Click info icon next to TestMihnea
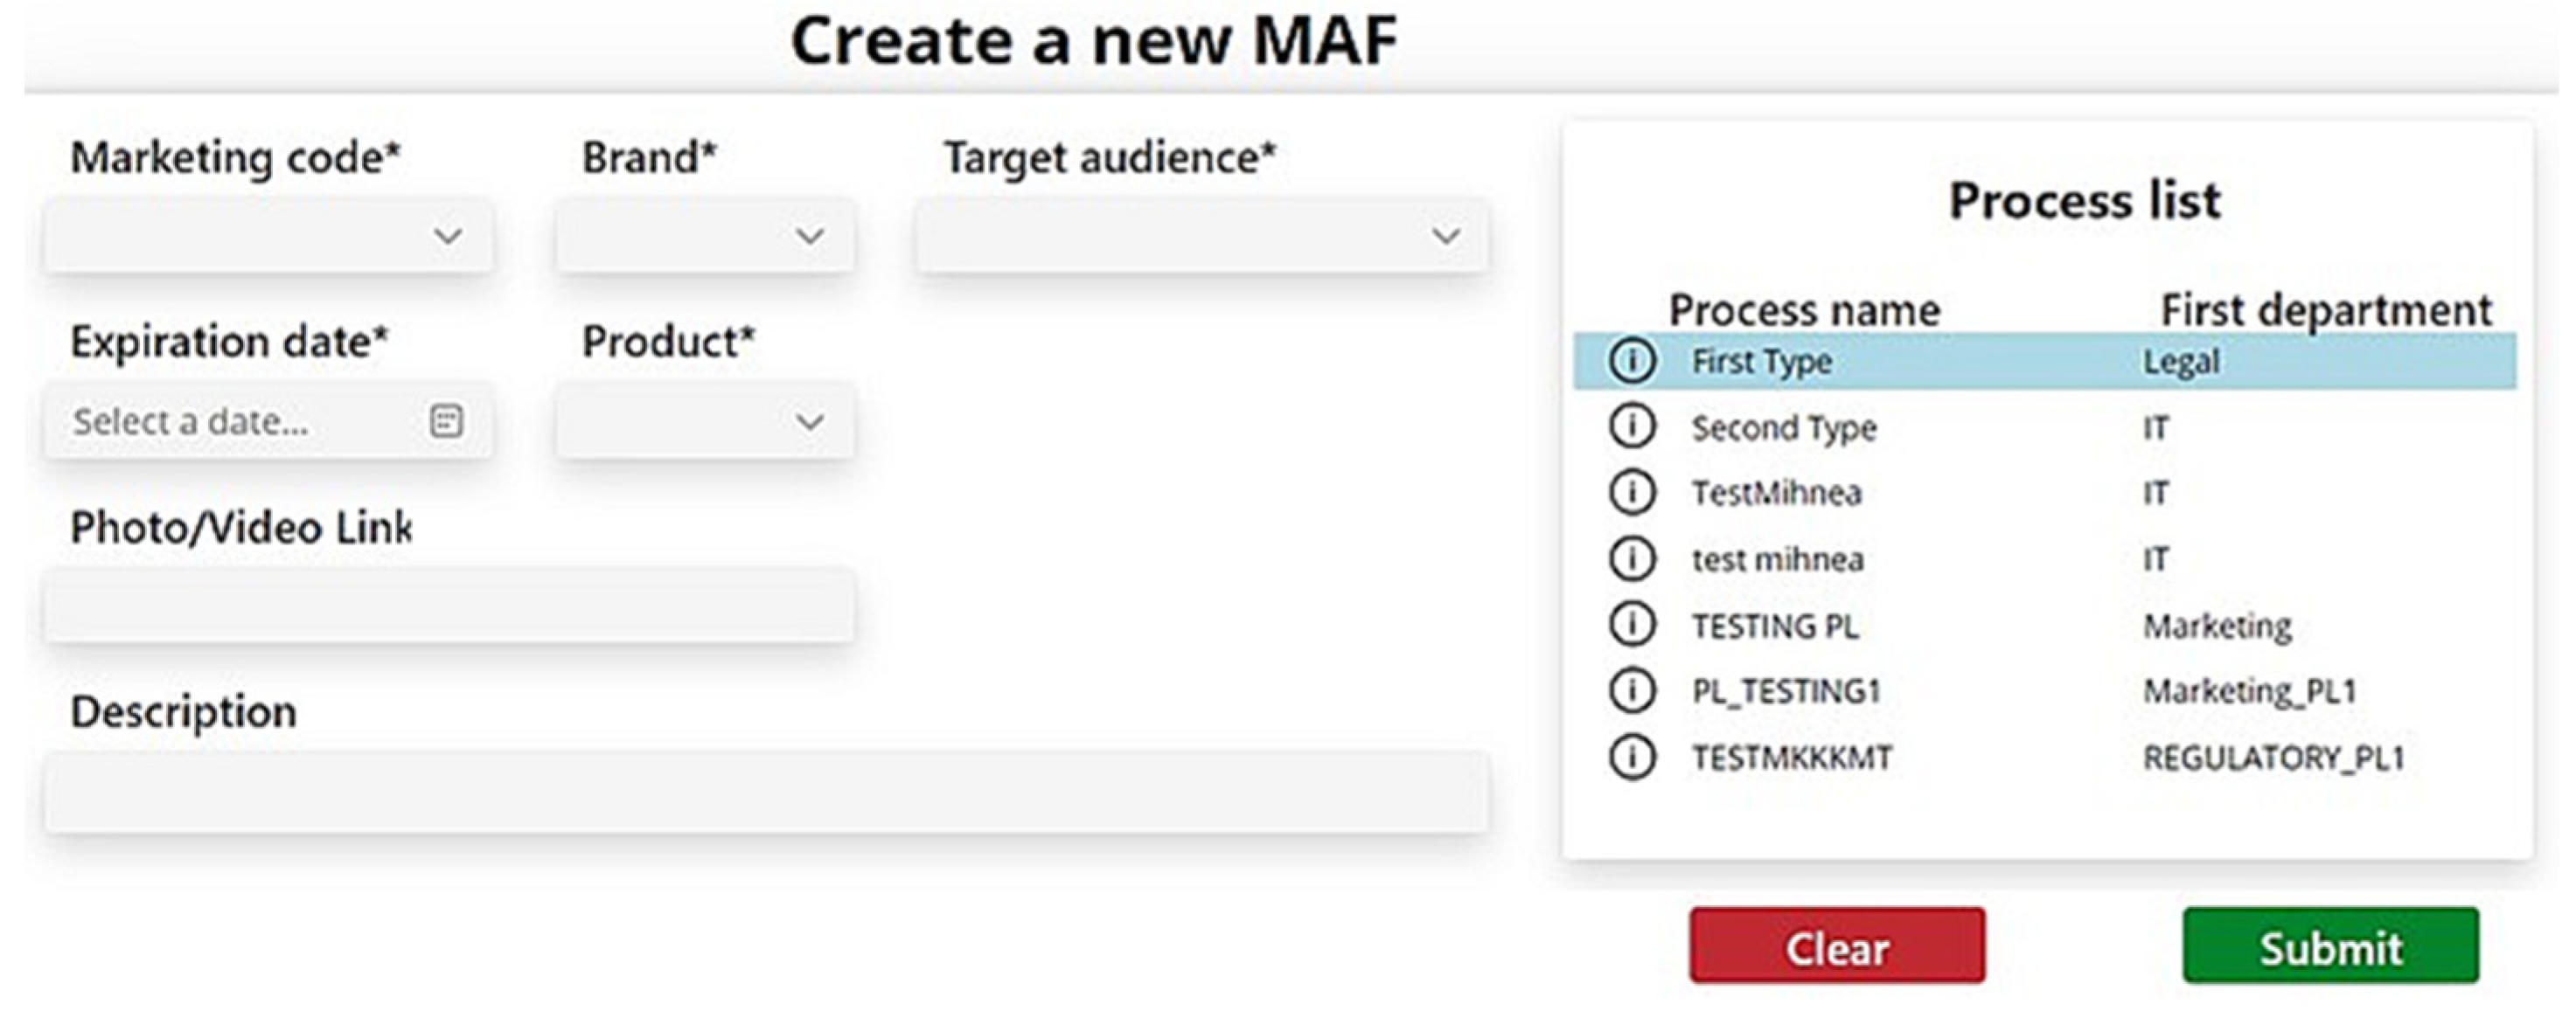Viewport: 2576px width, 1011px height. [1632, 493]
